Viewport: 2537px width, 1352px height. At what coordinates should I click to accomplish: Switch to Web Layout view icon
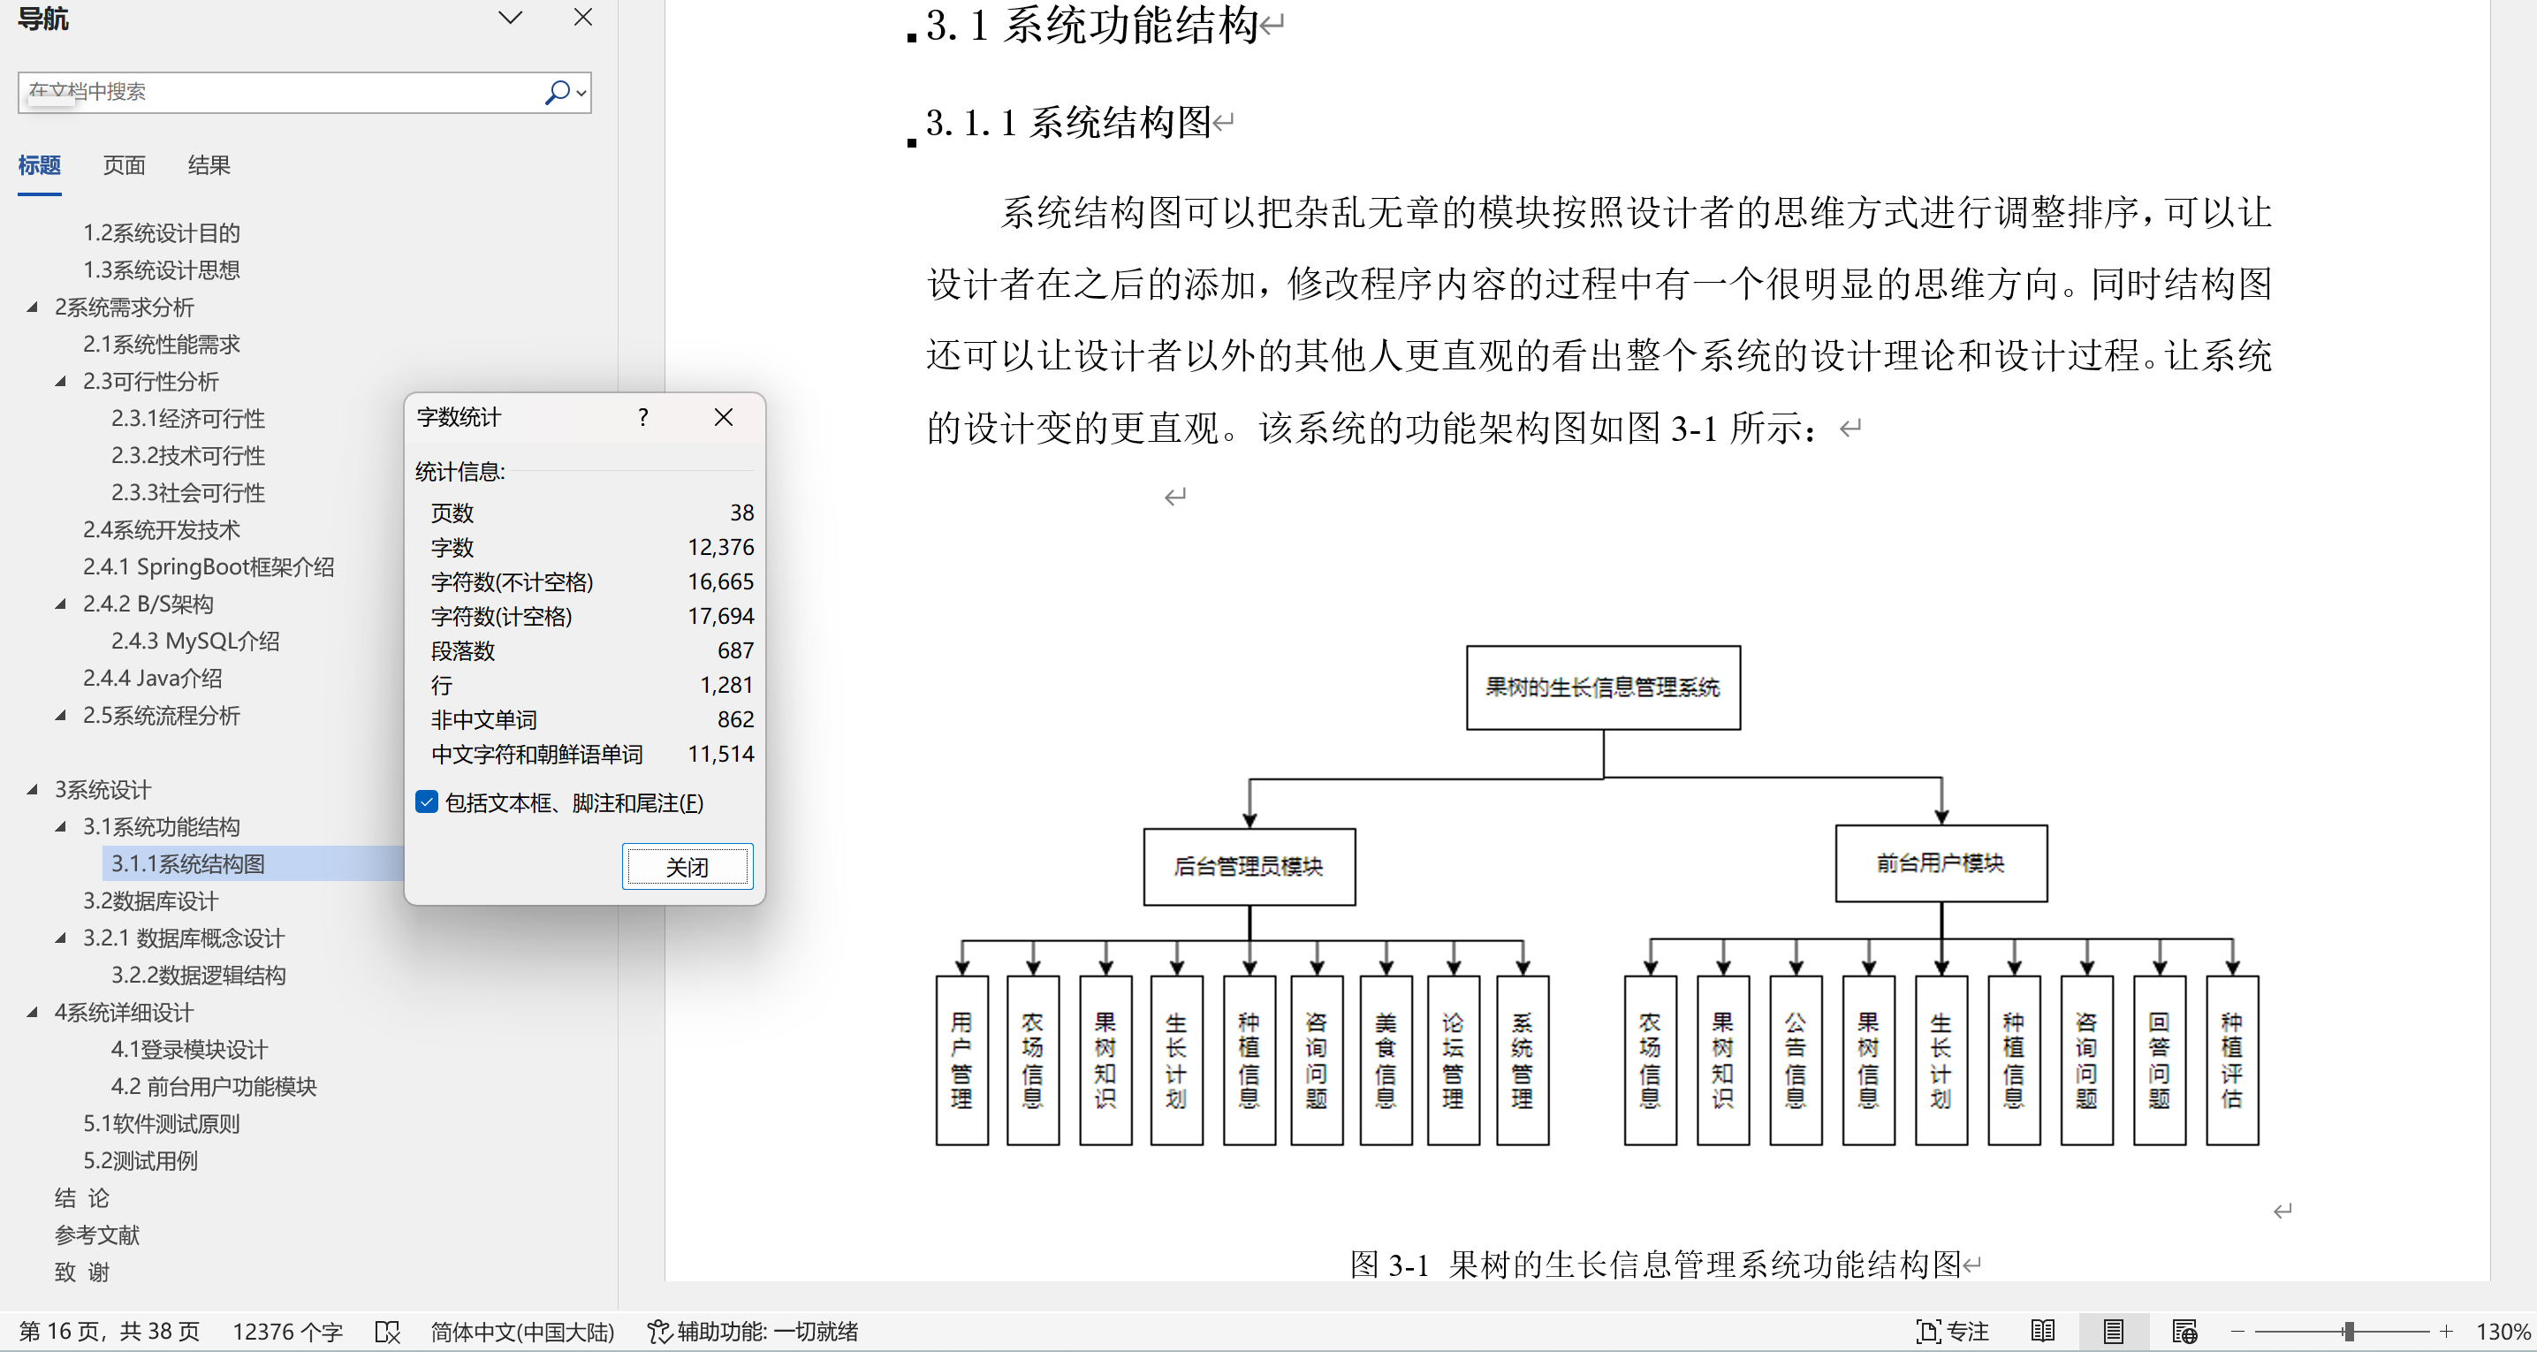[x=2184, y=1332]
